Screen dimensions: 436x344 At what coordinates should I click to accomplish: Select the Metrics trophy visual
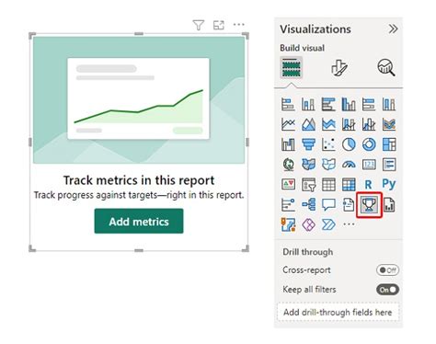[x=369, y=205]
